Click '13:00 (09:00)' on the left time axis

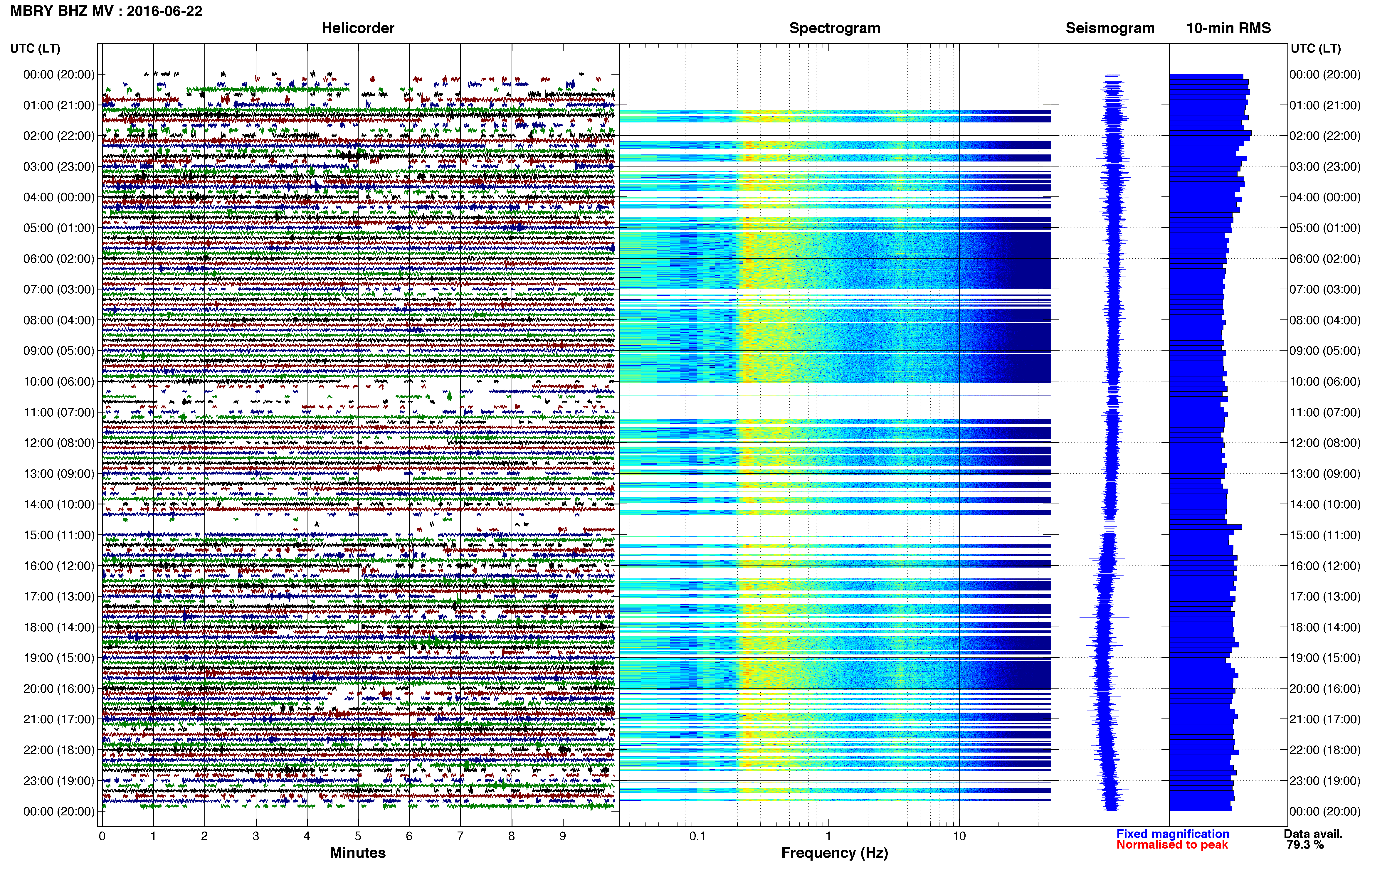[59, 474]
